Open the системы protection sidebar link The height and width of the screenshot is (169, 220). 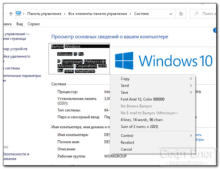coord(12,68)
